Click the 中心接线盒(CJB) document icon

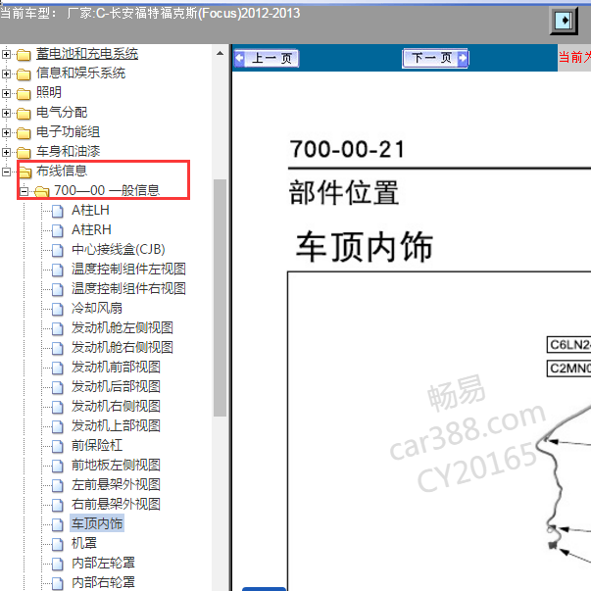(x=57, y=250)
